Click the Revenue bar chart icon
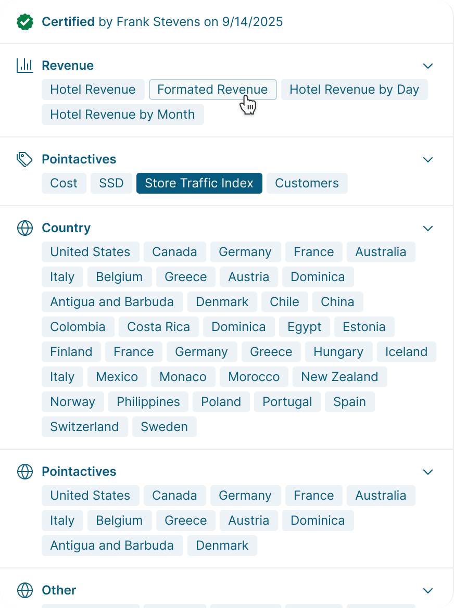 (24, 66)
